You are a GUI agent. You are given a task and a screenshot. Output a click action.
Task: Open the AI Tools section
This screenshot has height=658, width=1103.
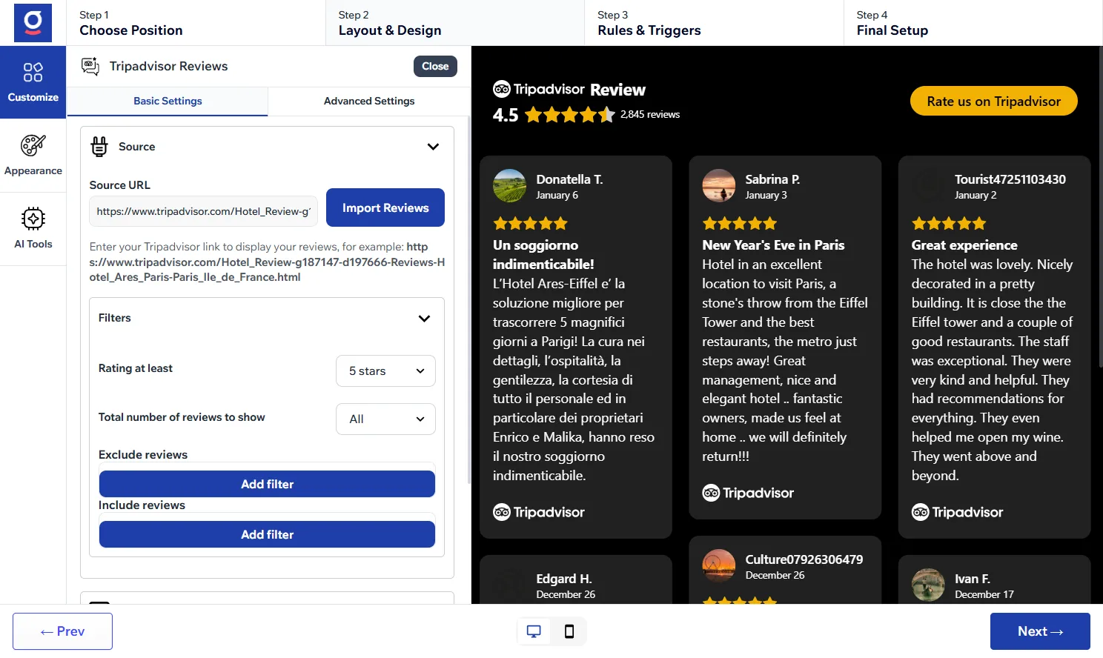pos(33,229)
